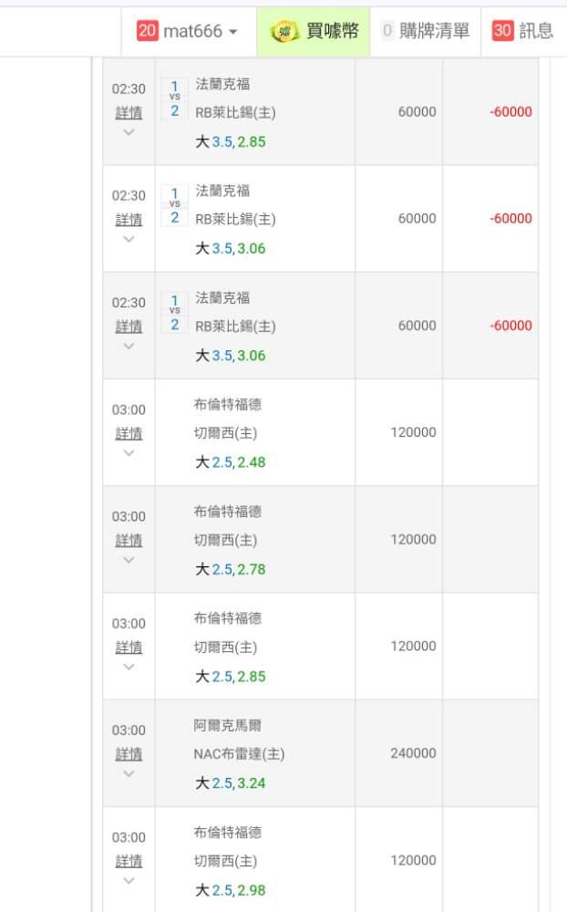567x912 pixels.
Task: Open 詳情 link for the first 02:30 bet
Action: coord(129,113)
